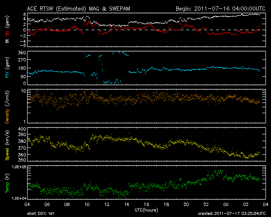
Task: Click the '-6' tick label on the Bt Bz axis
Action: (23, 45)
